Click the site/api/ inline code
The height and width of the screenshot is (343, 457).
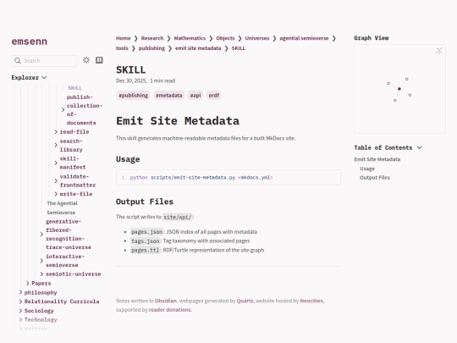177,217
